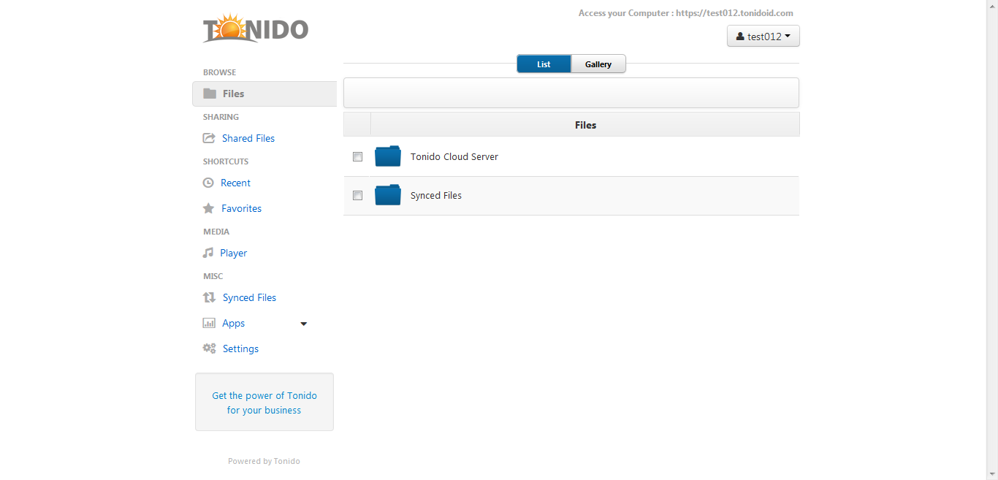Click 'Get the power of Tonido for your business'

[264, 403]
